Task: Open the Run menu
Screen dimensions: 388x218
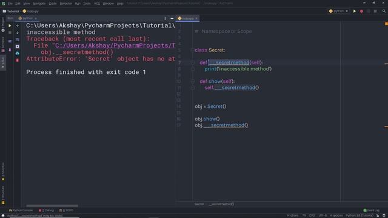Action: click(78, 4)
